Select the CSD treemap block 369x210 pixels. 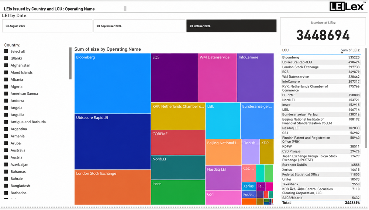pos(249,173)
